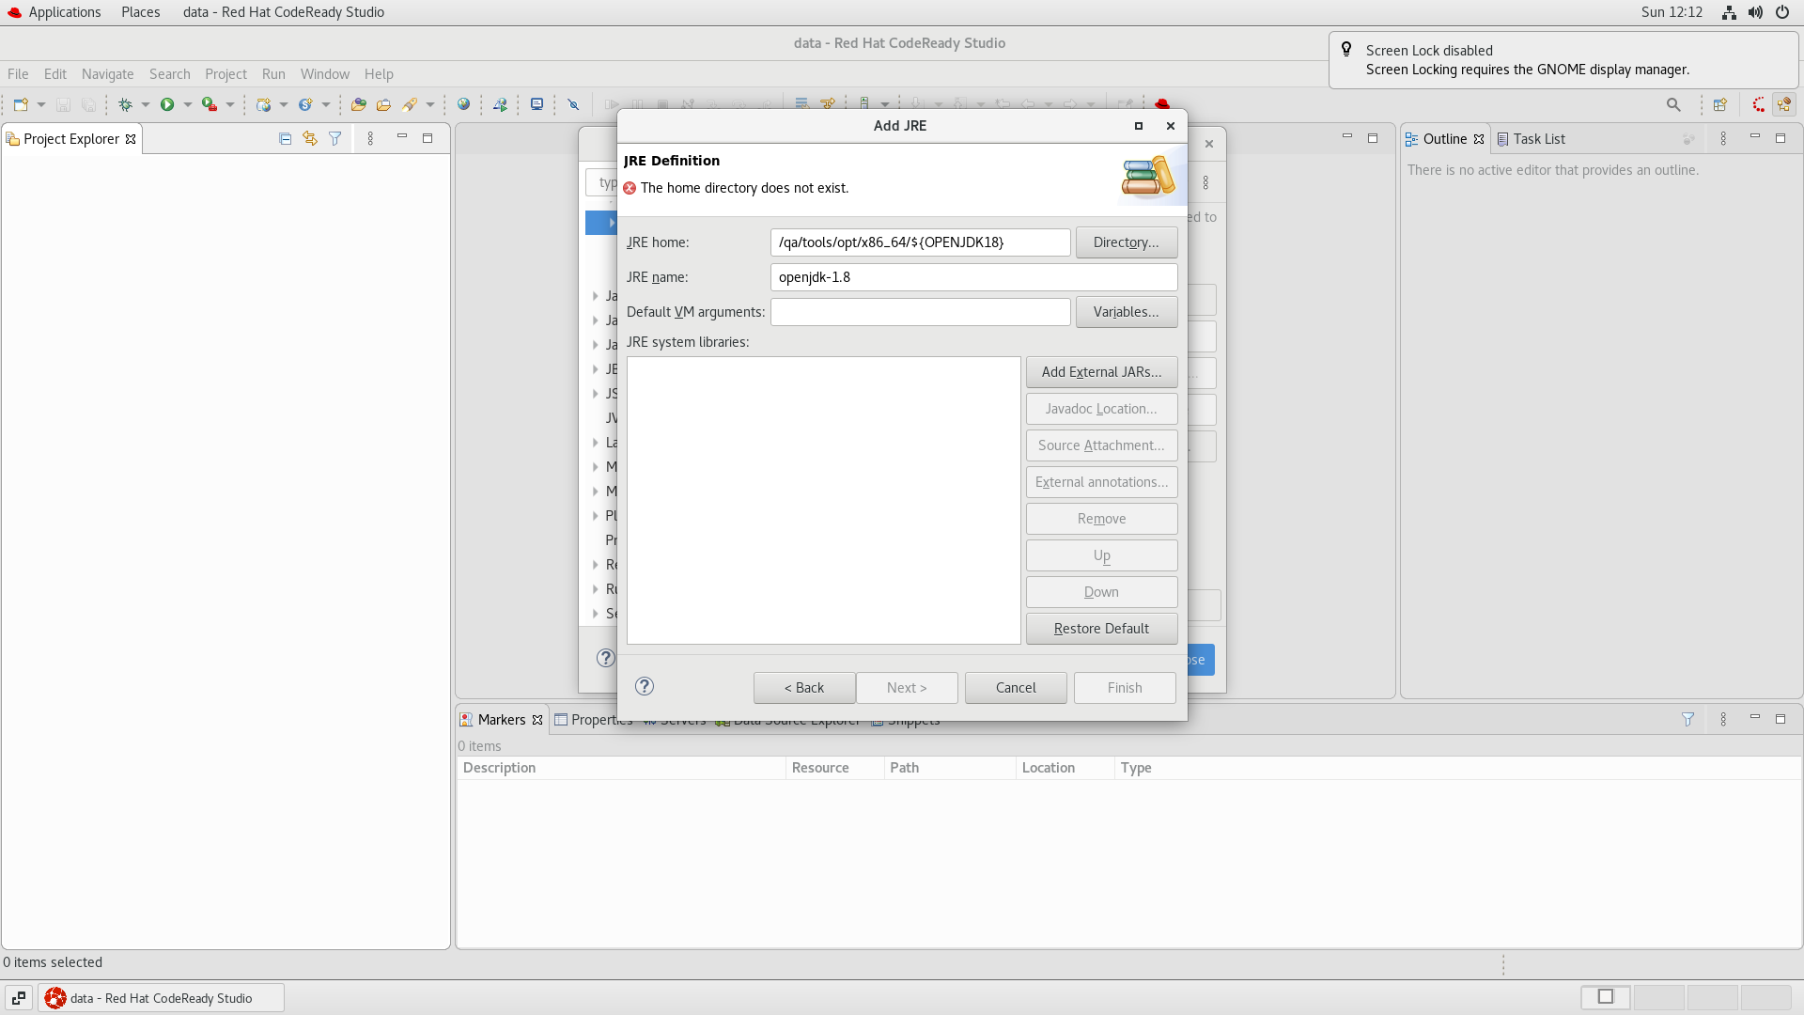Click the Open Type toolbar icon
The image size is (1804, 1015).
tap(358, 104)
